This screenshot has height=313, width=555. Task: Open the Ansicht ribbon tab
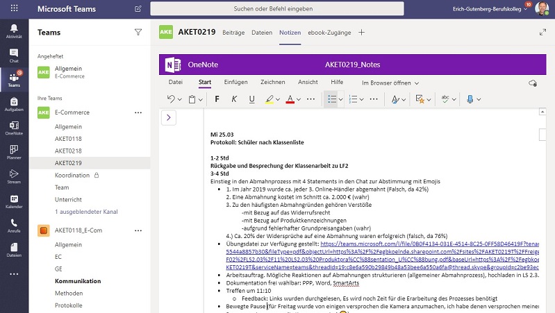pos(308,82)
